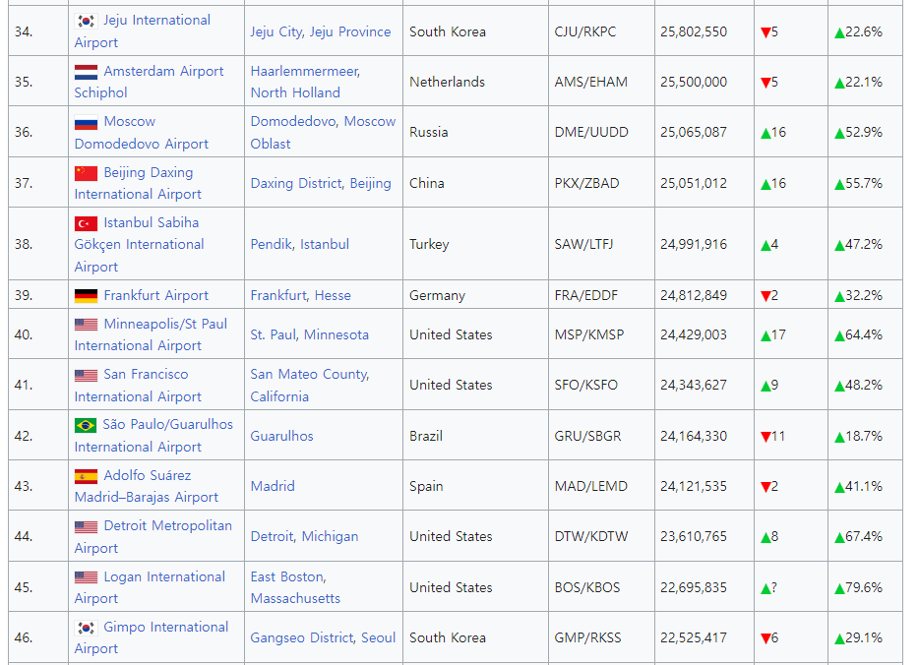This screenshot has width=919, height=665.
Task: Select the code cell GRU/SBGR
Action: click(x=587, y=436)
